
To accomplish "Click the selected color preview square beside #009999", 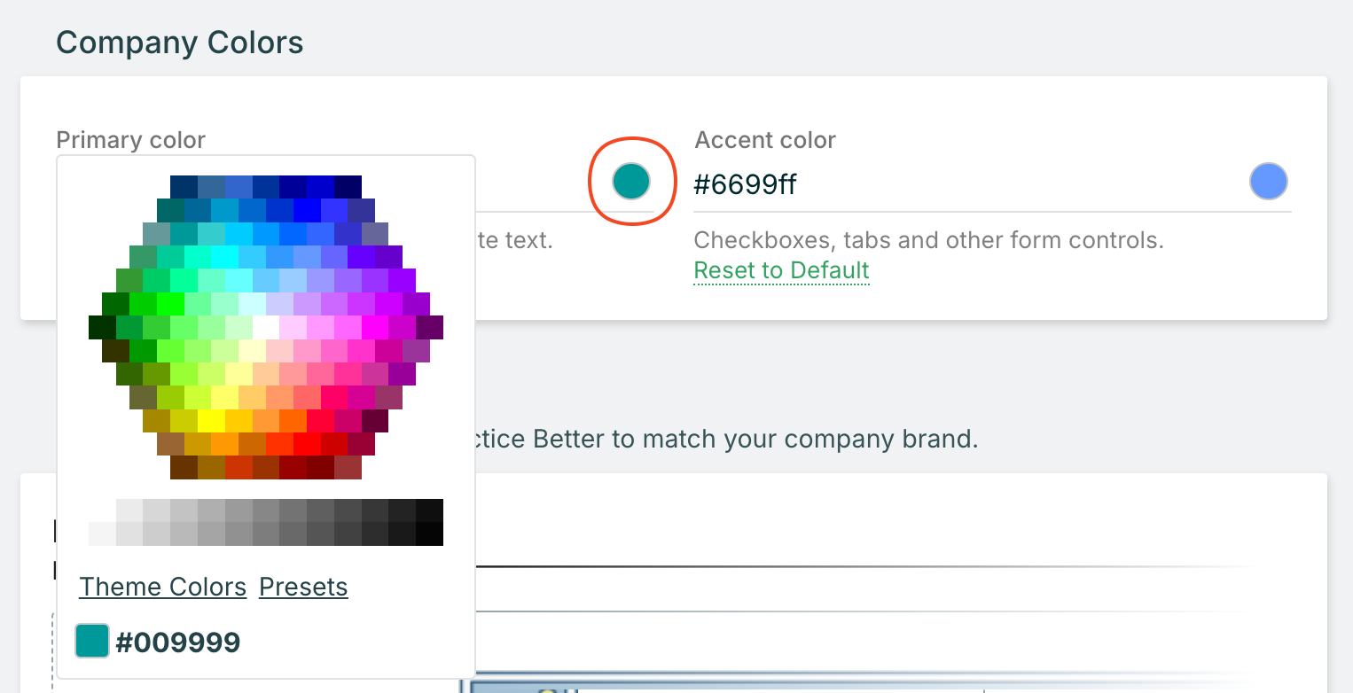I will (x=91, y=641).
